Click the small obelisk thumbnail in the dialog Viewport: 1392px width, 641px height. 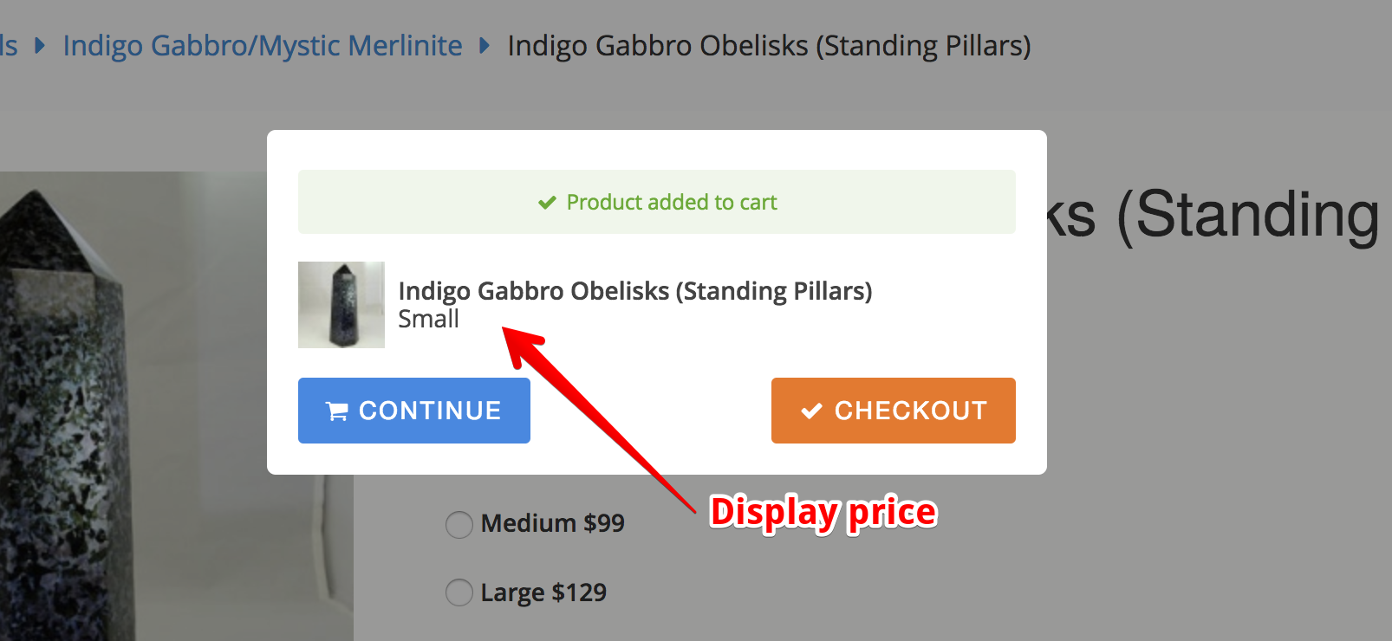[341, 305]
